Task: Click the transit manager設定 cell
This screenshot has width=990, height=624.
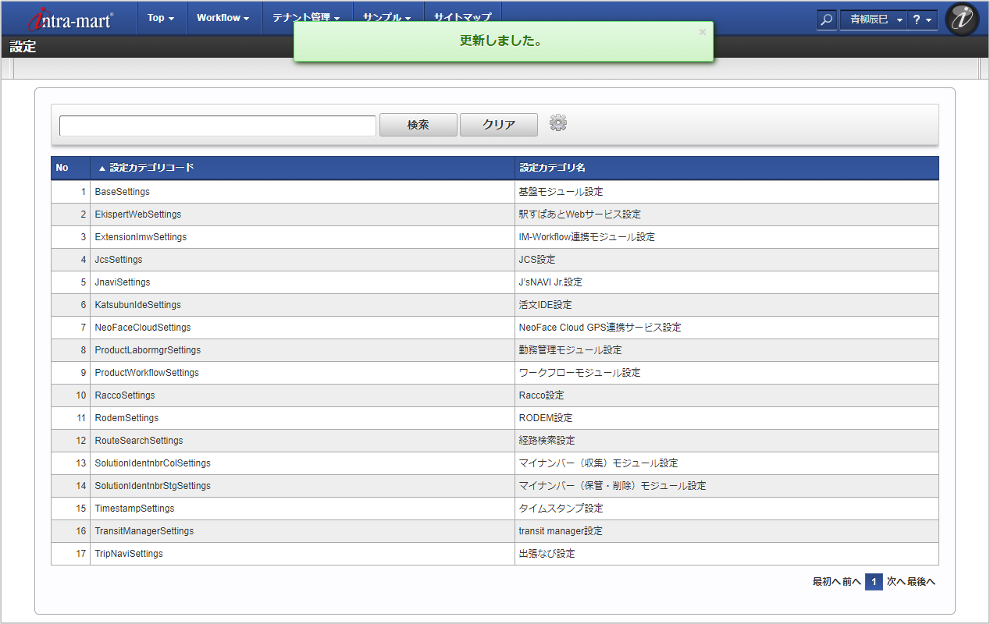Action: point(727,531)
